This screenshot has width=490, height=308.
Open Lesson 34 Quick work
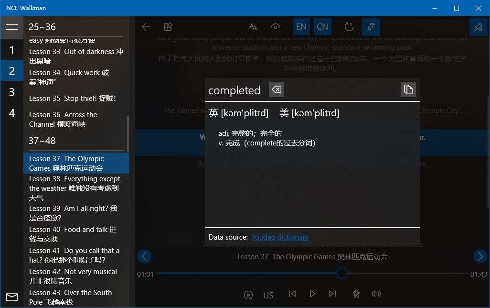[x=76, y=77]
